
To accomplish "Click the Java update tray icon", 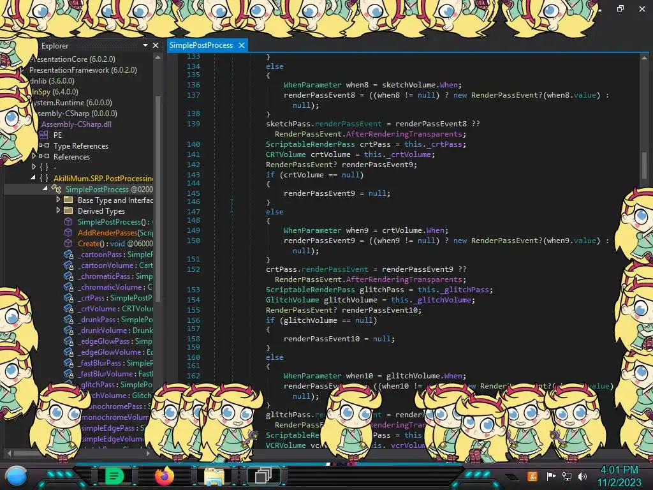I will (x=532, y=476).
